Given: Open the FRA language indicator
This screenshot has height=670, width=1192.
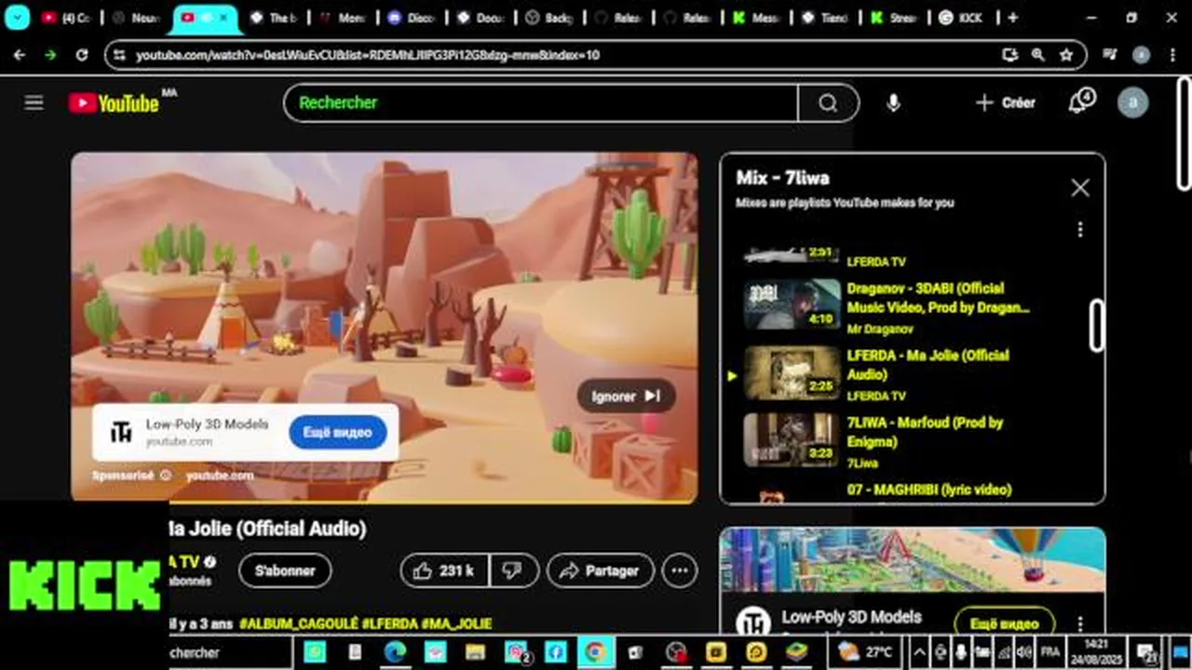Looking at the screenshot, I should (1050, 651).
